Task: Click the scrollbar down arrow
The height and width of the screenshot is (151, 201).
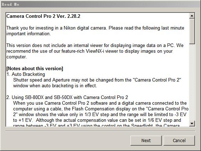Action: 192,124
